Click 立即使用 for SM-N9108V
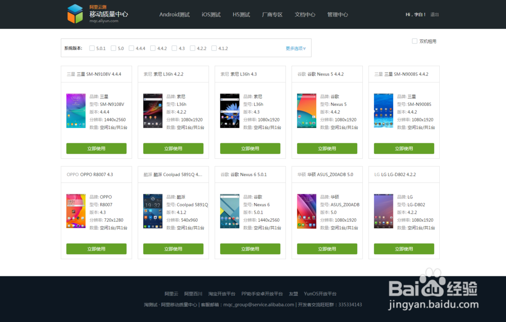Screen dimensions: 506x322 [x=96, y=148]
